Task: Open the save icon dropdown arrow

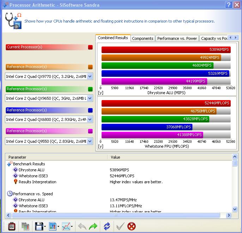Action: [45, 227]
